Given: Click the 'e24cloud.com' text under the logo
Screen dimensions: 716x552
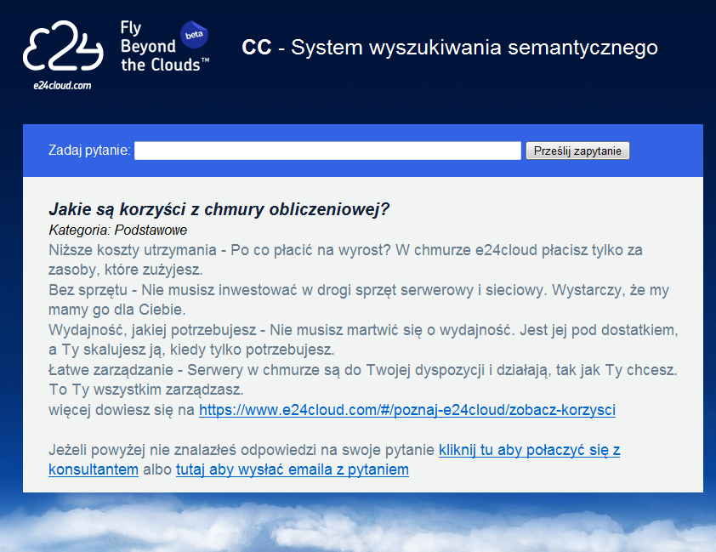Looking at the screenshot, I should coord(62,85).
